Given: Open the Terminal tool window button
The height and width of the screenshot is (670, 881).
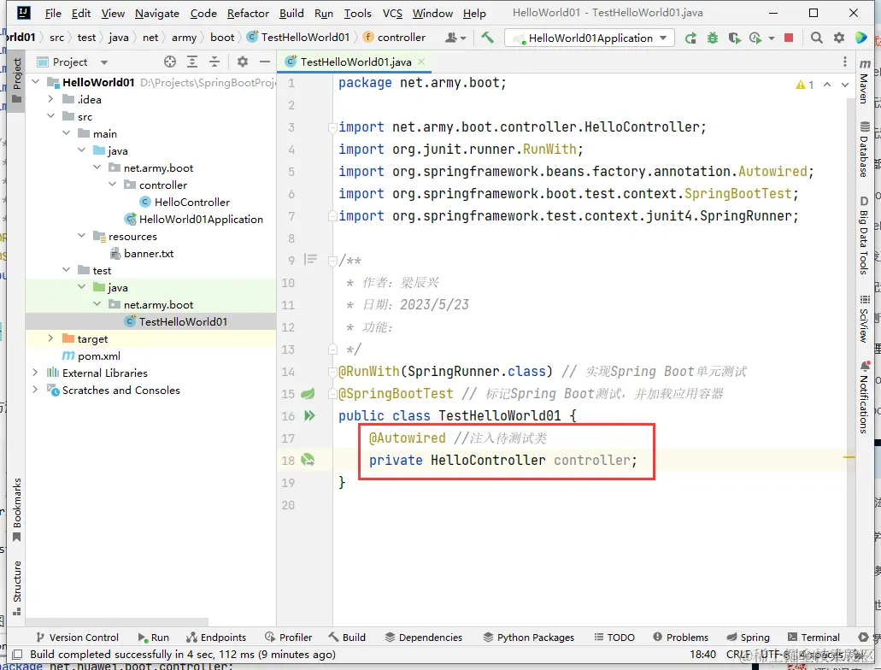Looking at the screenshot, I should pos(813,637).
